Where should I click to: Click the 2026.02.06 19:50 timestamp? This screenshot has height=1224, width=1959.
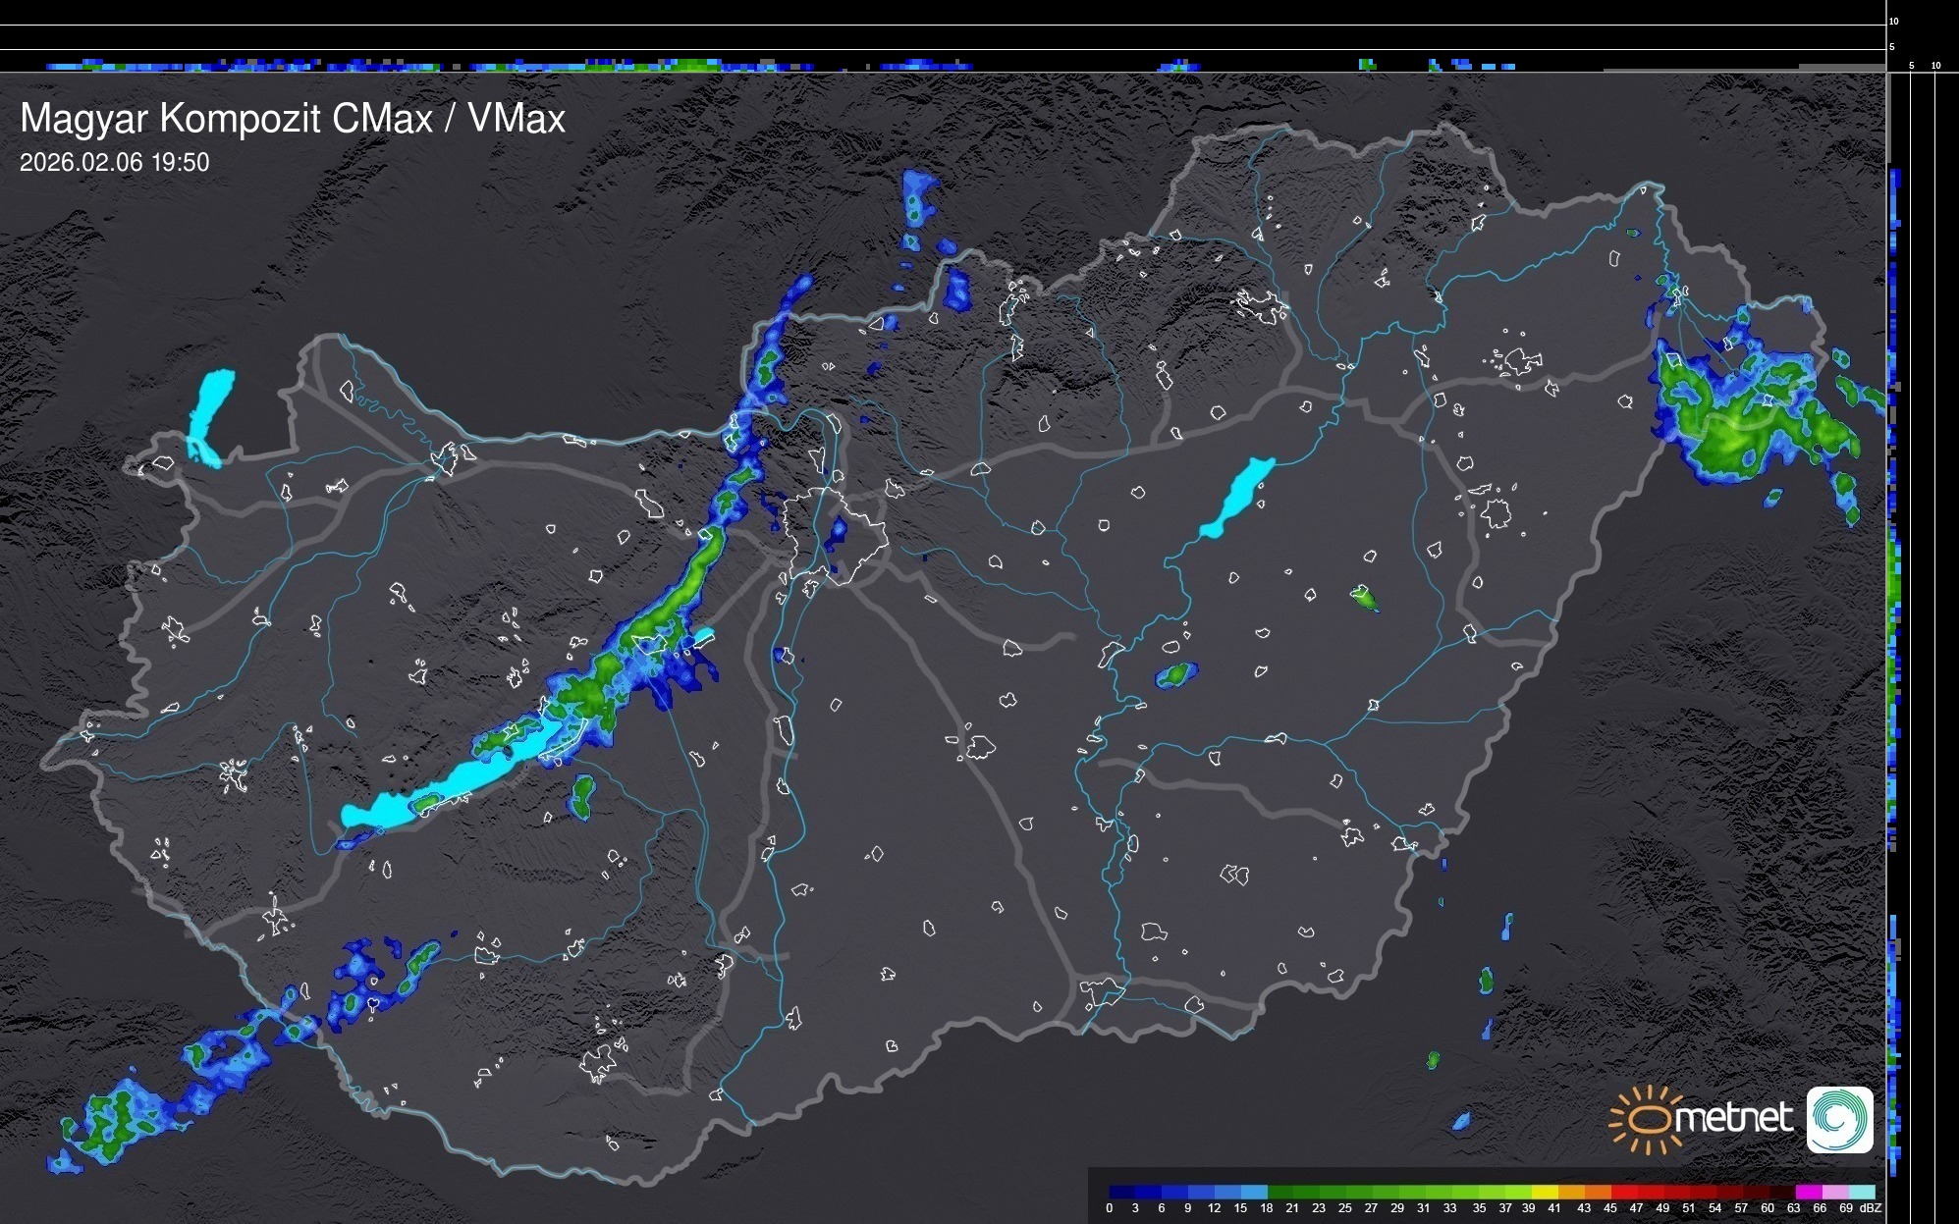pyautogui.click(x=114, y=163)
